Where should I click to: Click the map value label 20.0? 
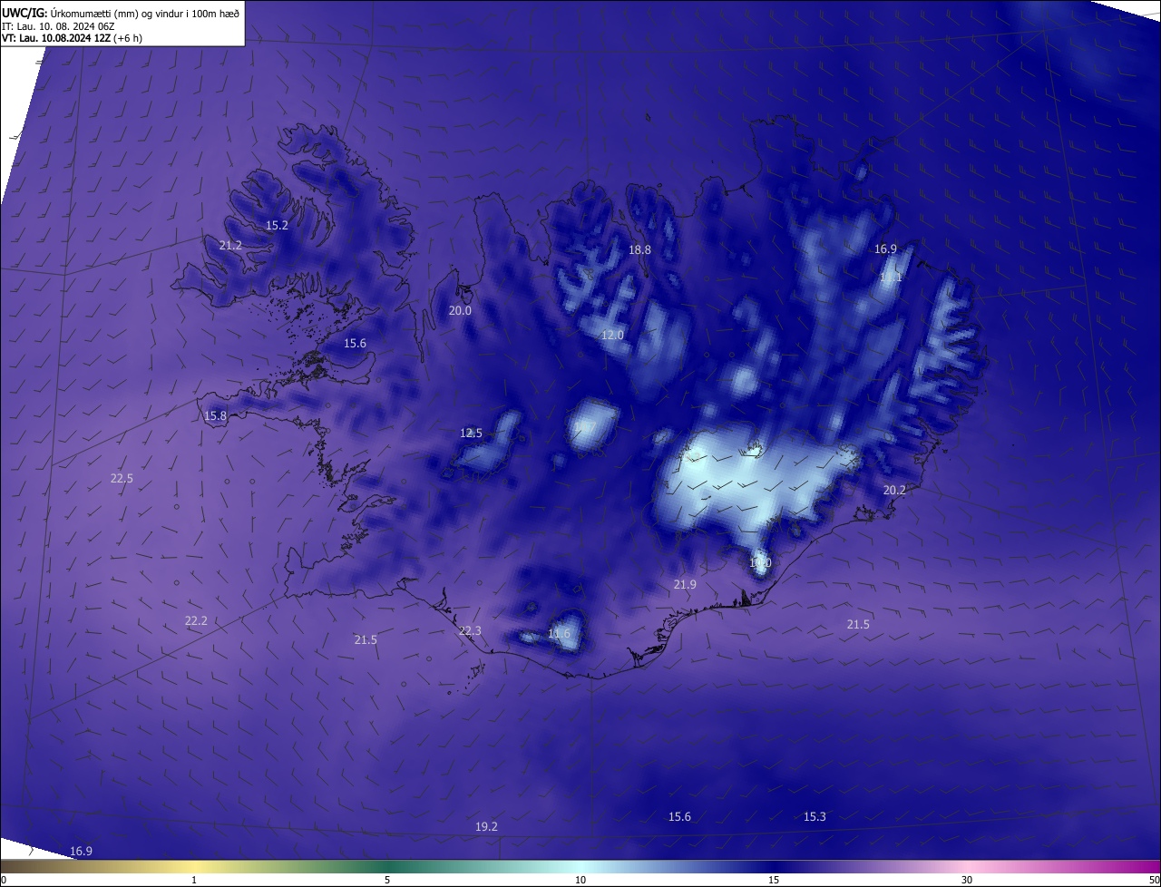click(x=460, y=310)
